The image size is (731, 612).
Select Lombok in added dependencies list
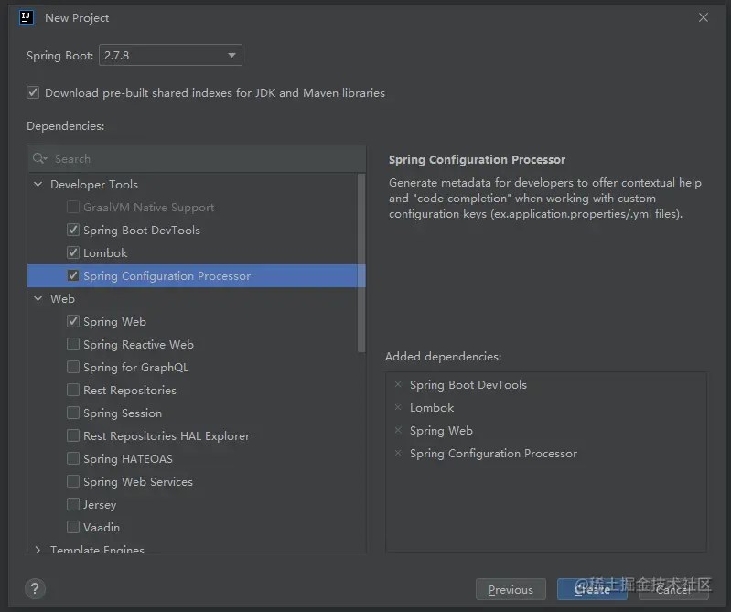(432, 407)
